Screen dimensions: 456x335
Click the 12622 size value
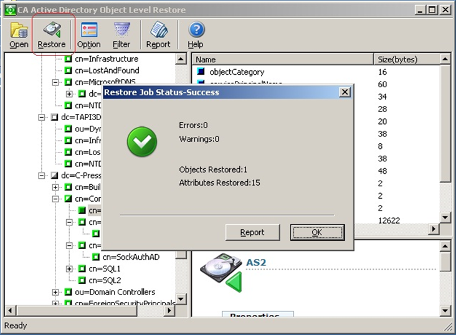coord(389,220)
